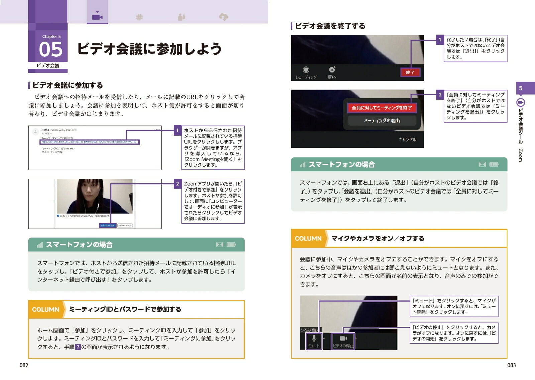This screenshot has height=380, width=535.
Task: Click the sender avatar icon in email
Action: pos(35,132)
